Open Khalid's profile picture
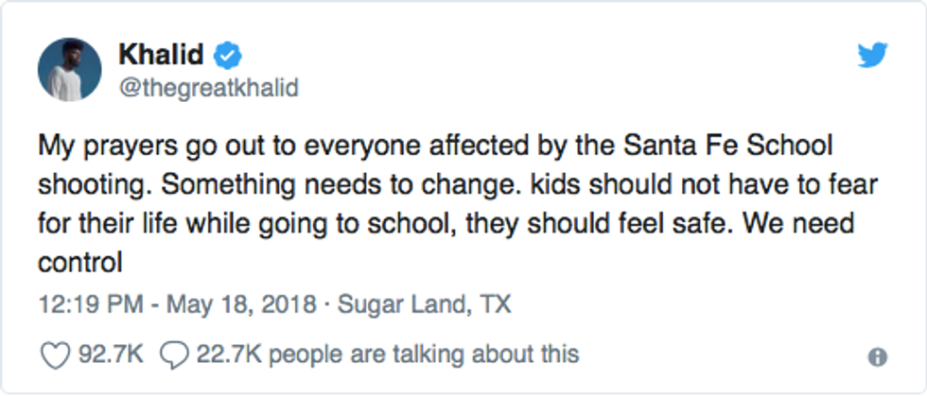 click(69, 71)
